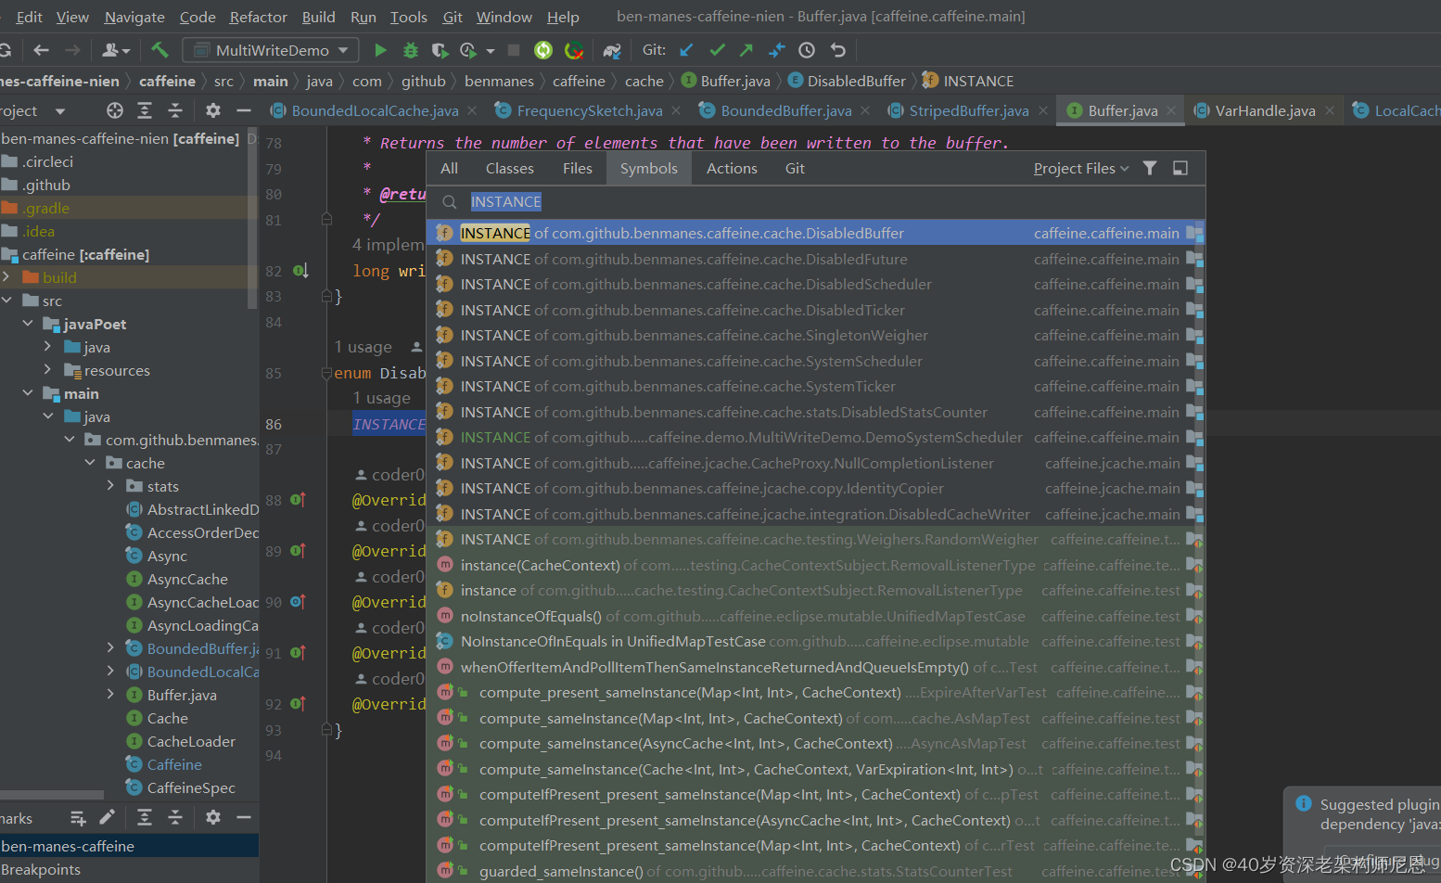Collapse the src folder
Screen dimensions: 1441x883
pos(7,300)
